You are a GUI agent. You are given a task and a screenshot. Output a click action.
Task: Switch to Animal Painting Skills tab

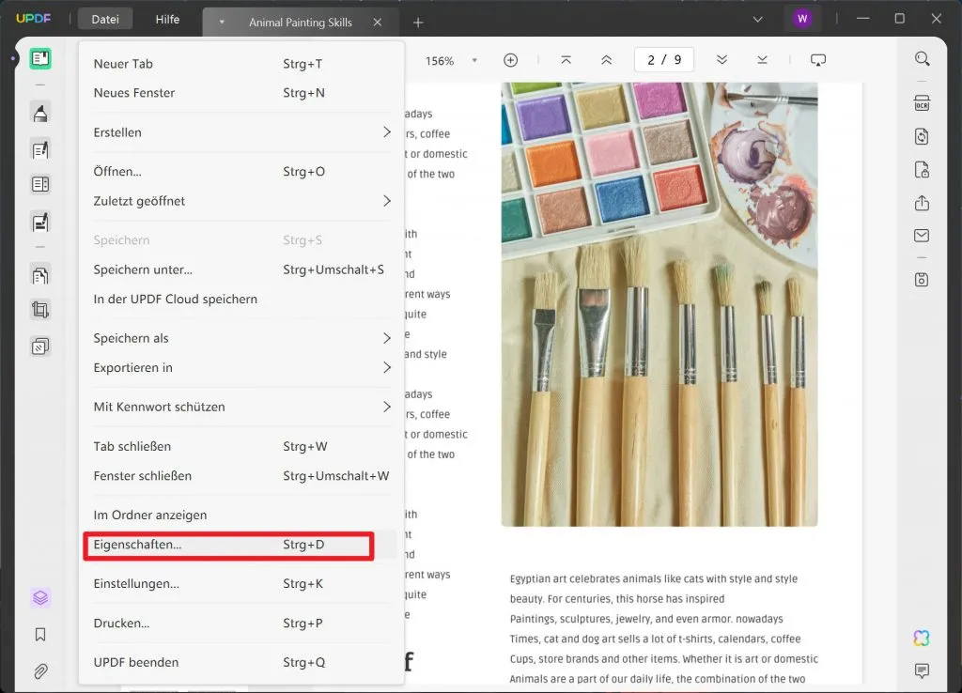click(x=300, y=23)
